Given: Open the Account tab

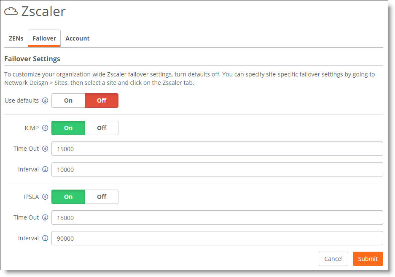Looking at the screenshot, I should click(x=77, y=38).
